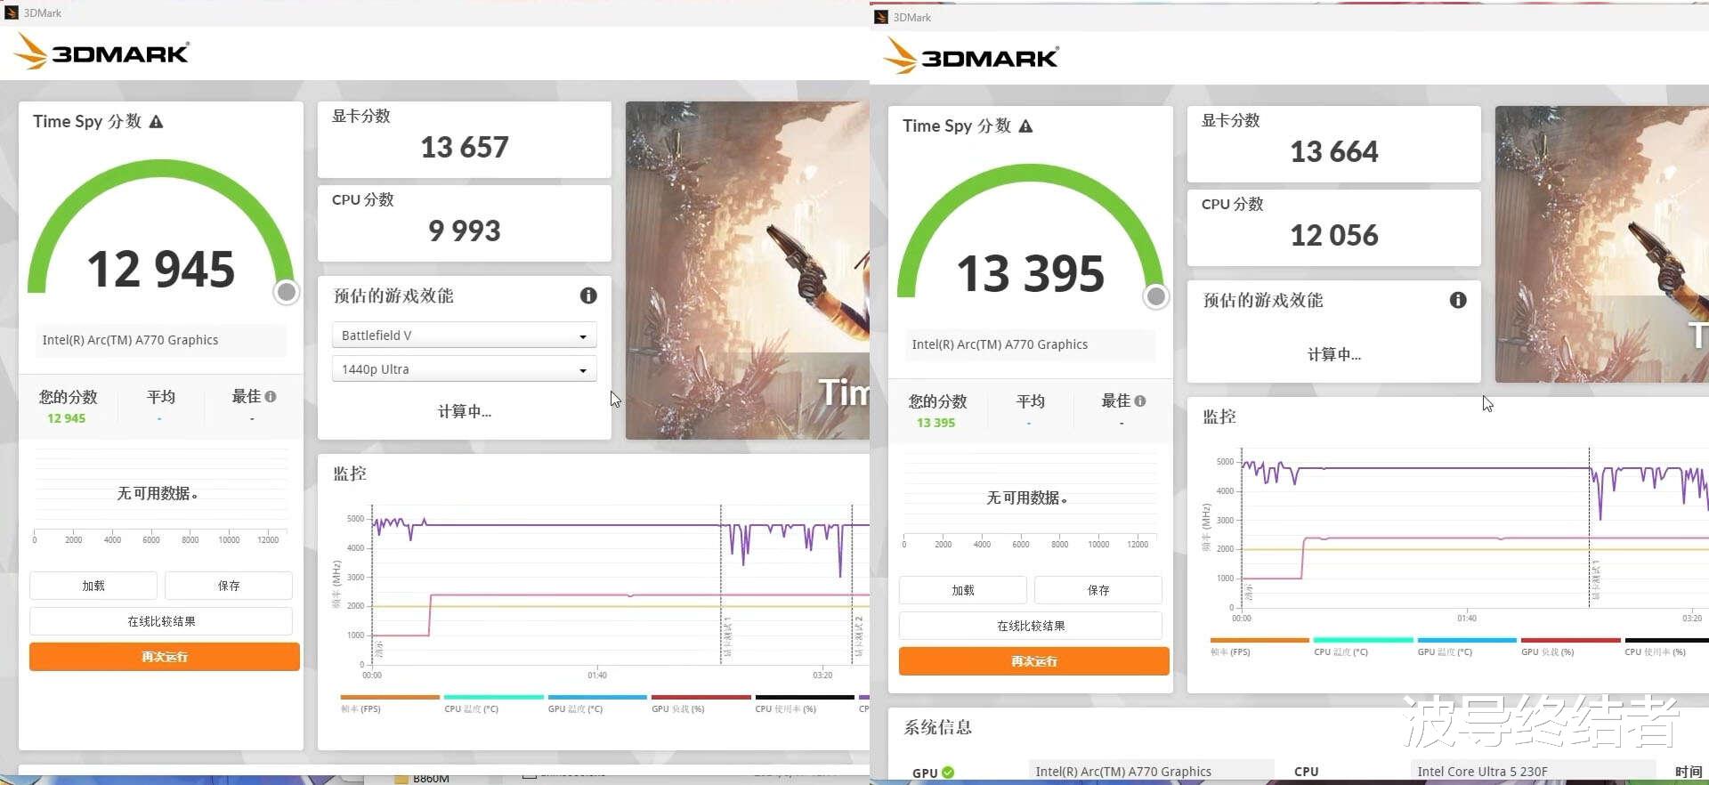Click the 显卡测试 2 marker in the 12 945 window chart
Screen dimensions: 1709x785
858,636
